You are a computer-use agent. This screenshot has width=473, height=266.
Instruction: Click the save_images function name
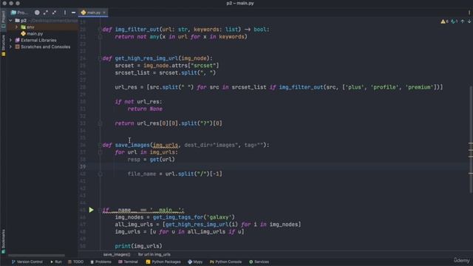tap(132, 145)
